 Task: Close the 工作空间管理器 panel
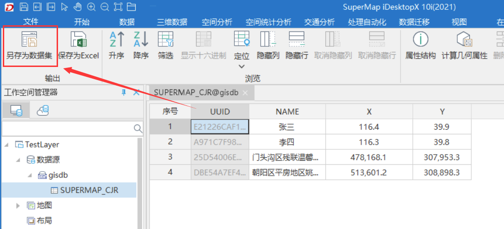[136, 93]
